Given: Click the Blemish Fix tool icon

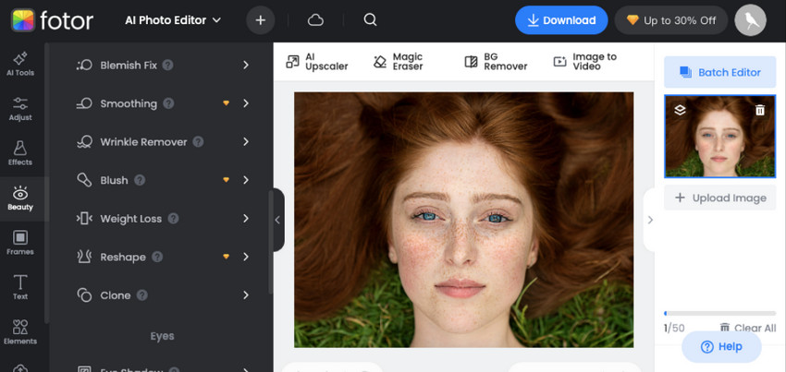Looking at the screenshot, I should tap(84, 66).
